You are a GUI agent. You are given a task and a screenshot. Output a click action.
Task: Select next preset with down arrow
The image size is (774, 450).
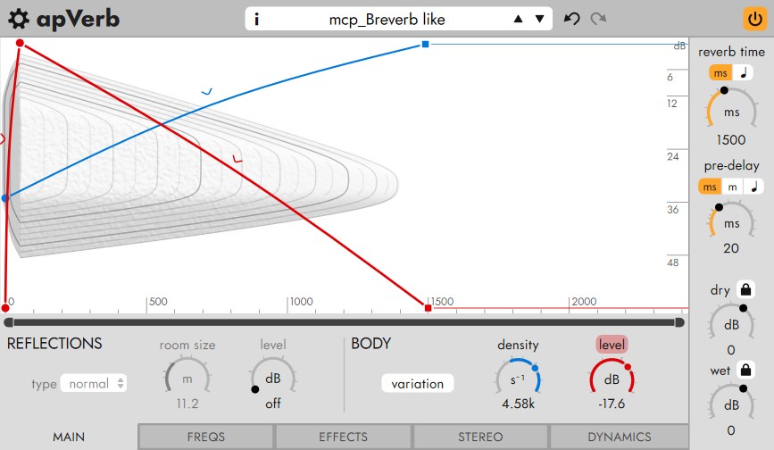pyautogui.click(x=539, y=19)
